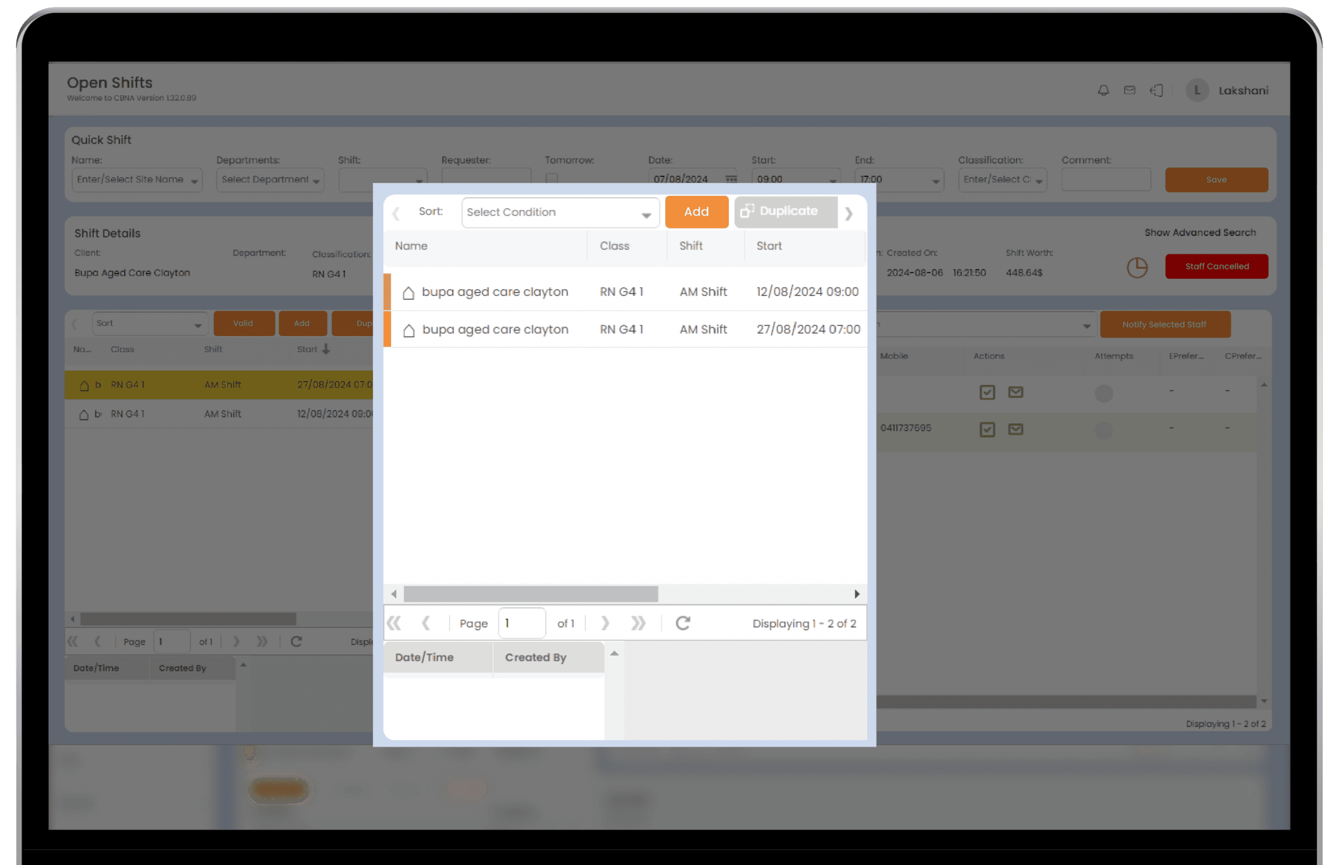Click the background Add button
Image resolution: width=1339 pixels, height=865 pixels.
click(302, 324)
